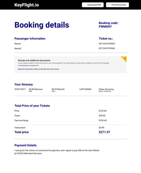The height and width of the screenshot is (173, 141).
Task: Click the printer icon in Print Document button
Action: coord(109,5)
